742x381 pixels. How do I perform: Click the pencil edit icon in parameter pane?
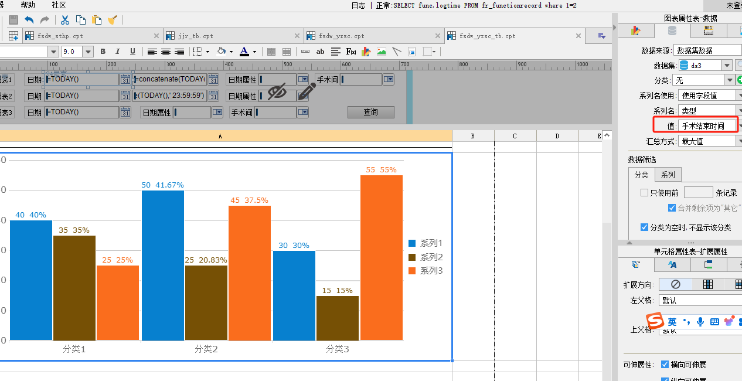click(x=307, y=91)
